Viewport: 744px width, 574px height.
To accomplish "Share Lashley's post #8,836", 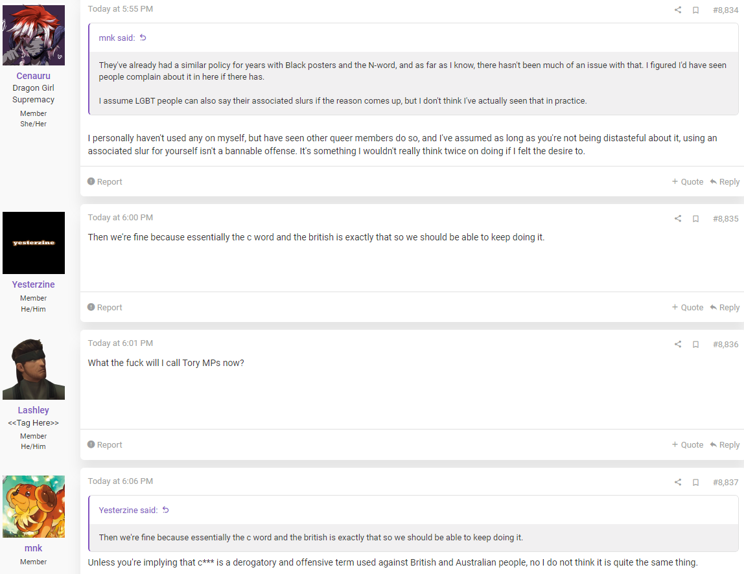I will (678, 345).
